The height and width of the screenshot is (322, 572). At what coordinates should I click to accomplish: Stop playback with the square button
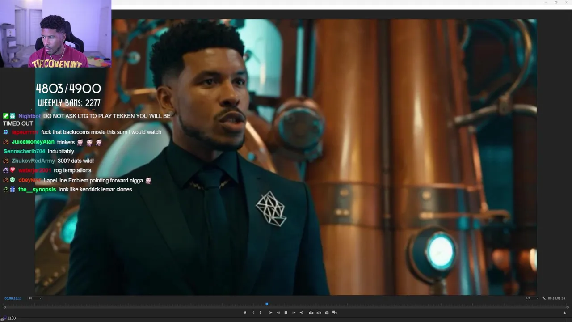[x=286, y=313]
